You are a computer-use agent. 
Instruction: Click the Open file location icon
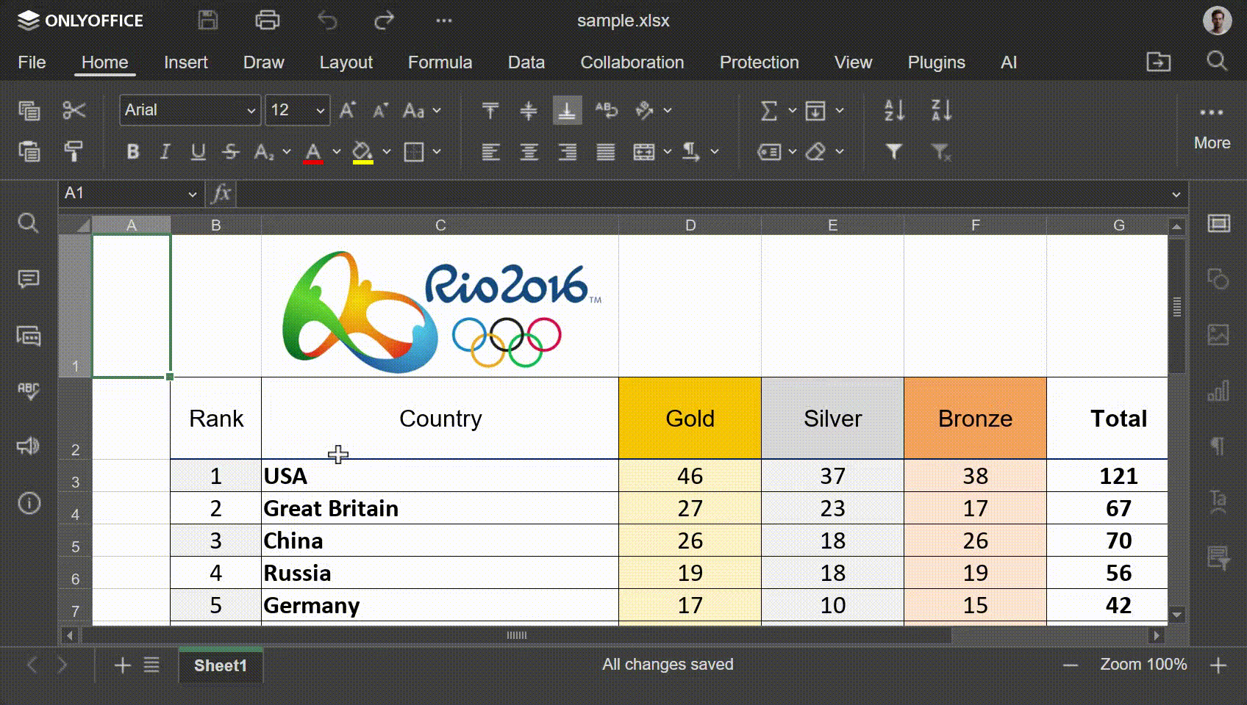[1159, 62]
